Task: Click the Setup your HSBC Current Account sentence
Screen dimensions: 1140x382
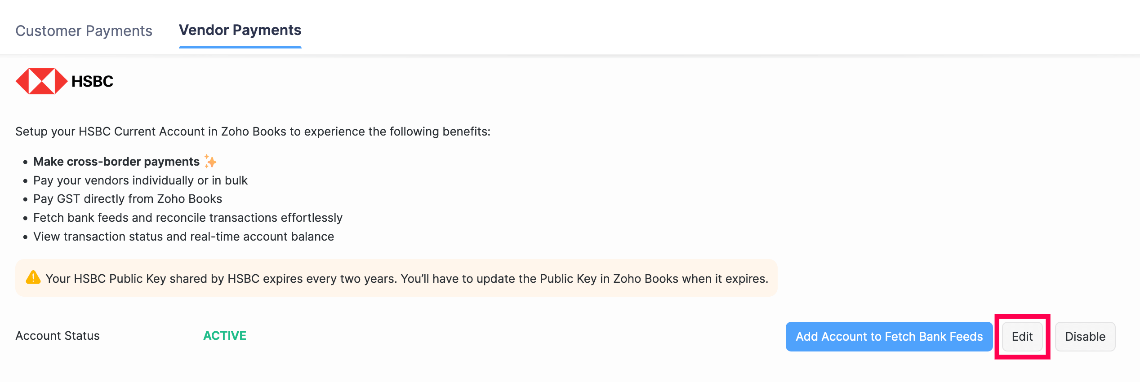Action: click(x=253, y=132)
